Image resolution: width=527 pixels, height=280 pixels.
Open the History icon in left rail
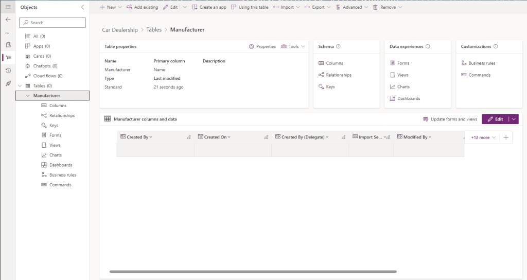[x=8, y=71]
